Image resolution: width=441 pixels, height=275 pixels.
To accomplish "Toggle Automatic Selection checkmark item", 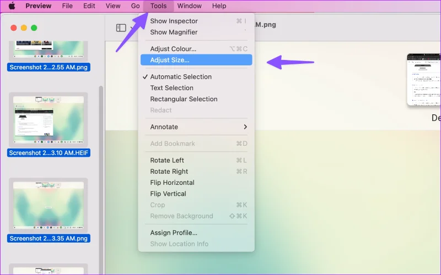I will click(x=196, y=76).
